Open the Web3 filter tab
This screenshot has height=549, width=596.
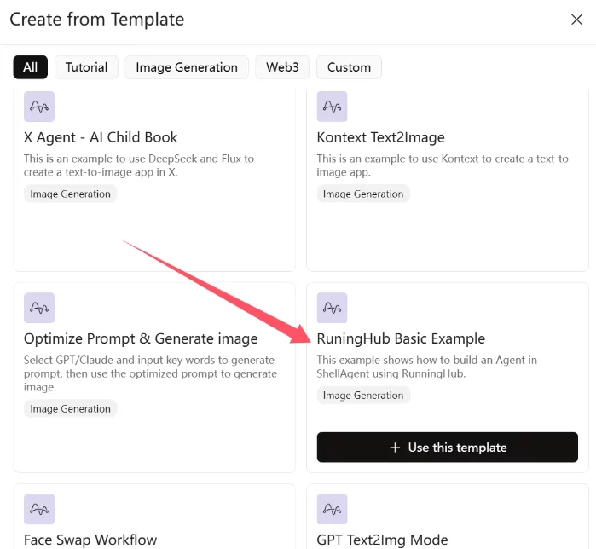tap(282, 67)
